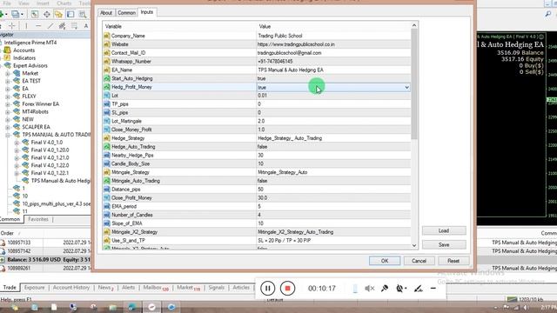The height and width of the screenshot is (313, 557).
Task: Pause the screen recording
Action: 267,288
